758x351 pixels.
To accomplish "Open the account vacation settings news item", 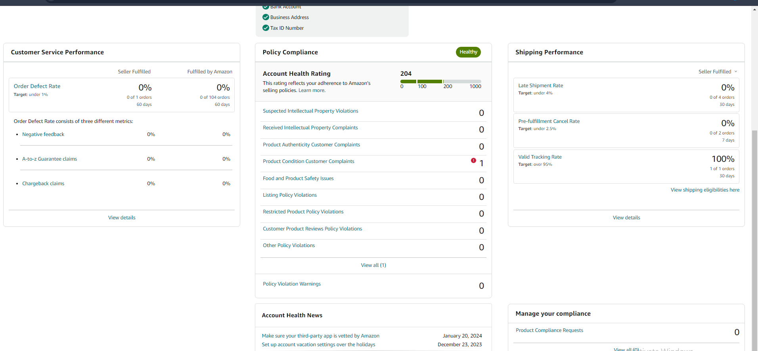I will click(318, 345).
